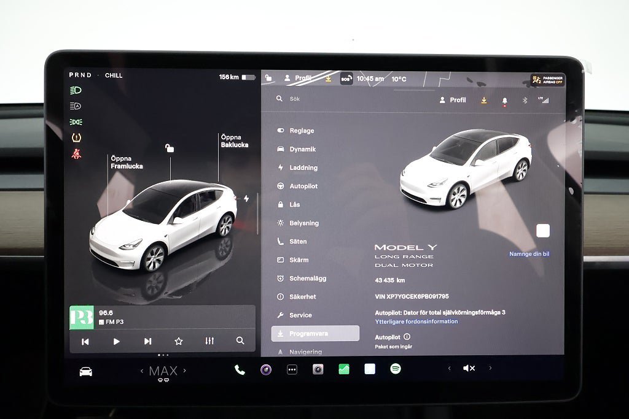Increase temperature with right arrow beside MAX

[x=184, y=371]
